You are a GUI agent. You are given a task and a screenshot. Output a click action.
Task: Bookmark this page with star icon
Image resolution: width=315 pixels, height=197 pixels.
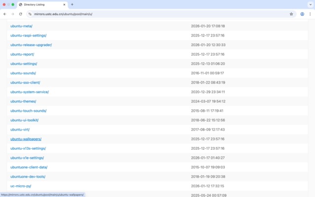pos(291,14)
